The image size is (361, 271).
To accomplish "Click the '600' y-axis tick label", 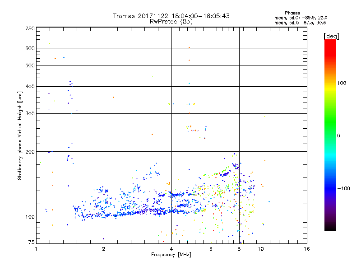I will pos(30,48).
